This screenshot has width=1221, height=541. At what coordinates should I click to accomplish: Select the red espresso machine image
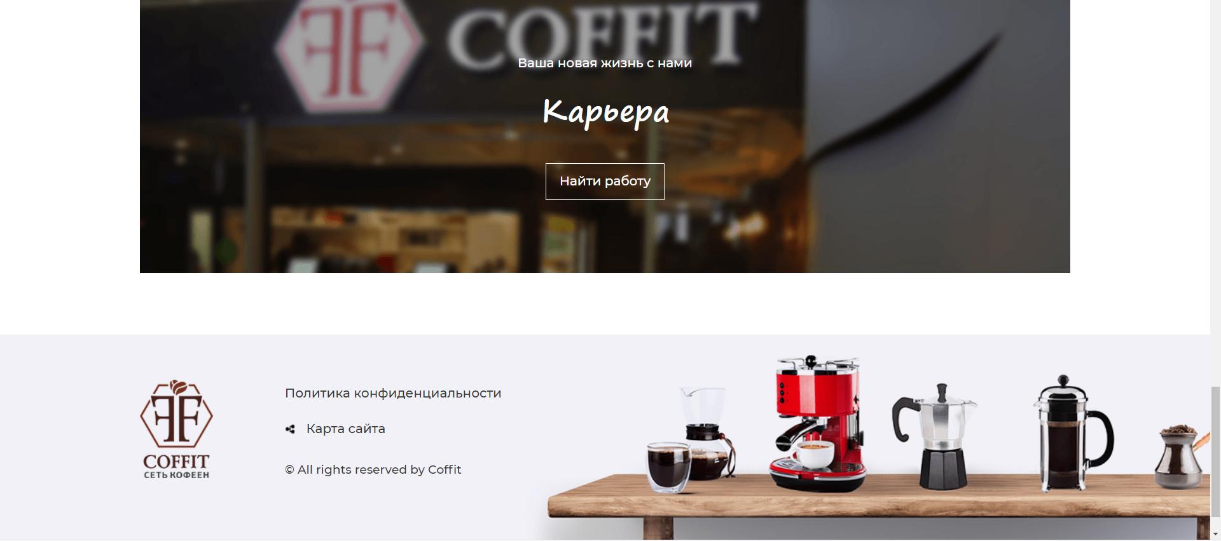tap(818, 423)
